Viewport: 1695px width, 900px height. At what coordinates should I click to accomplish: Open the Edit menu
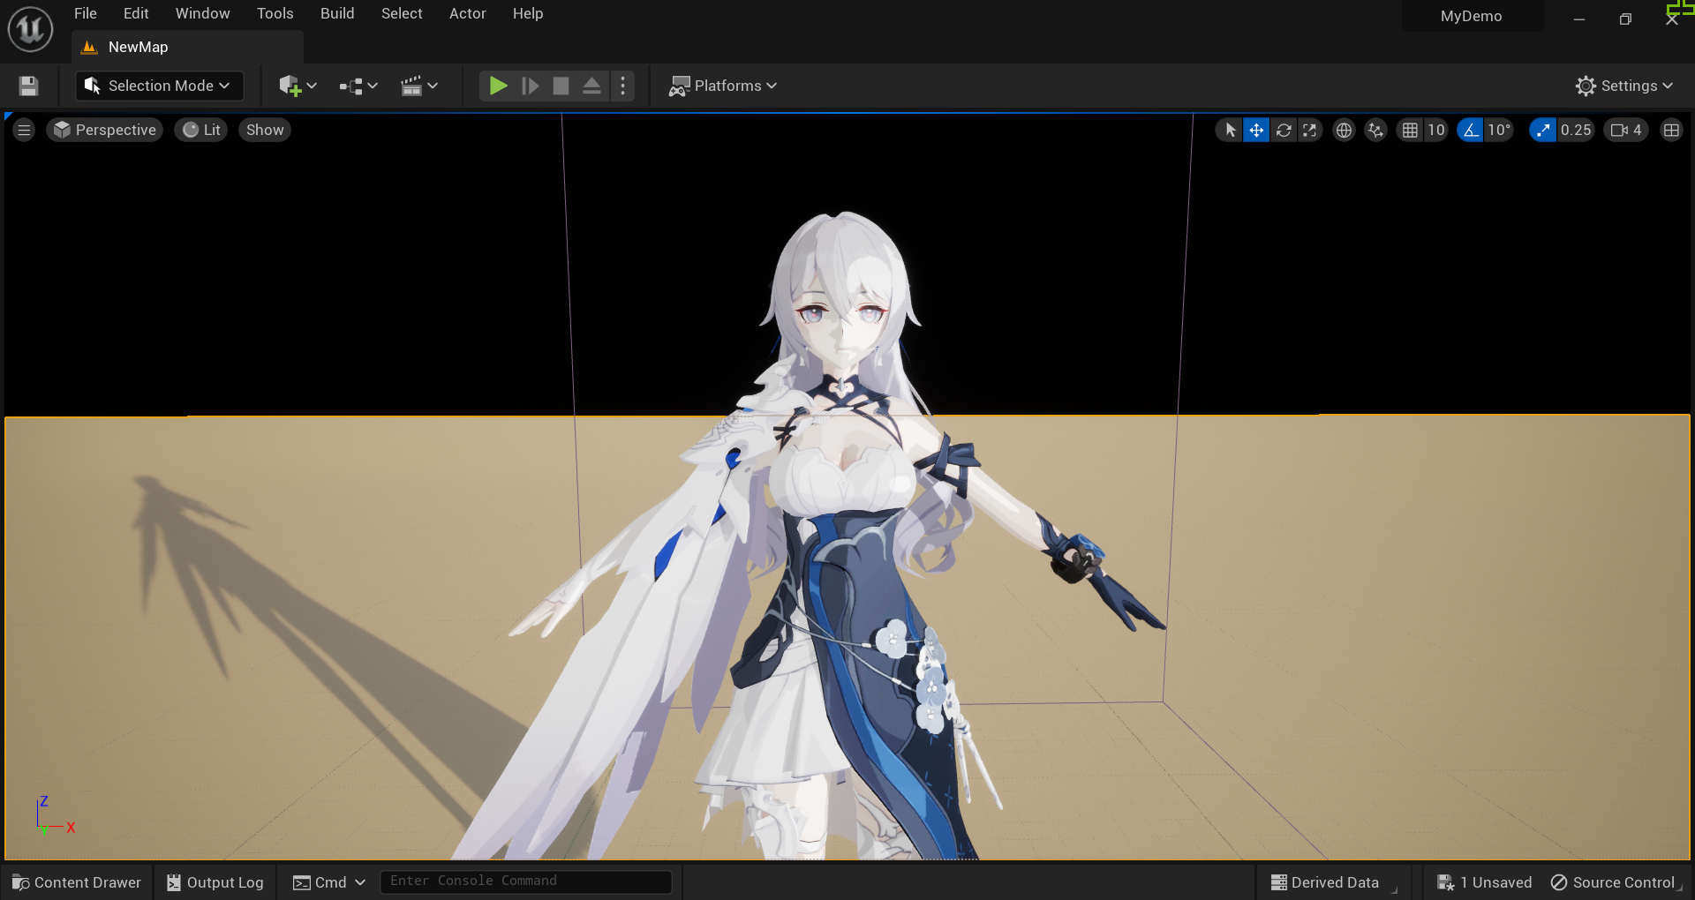(x=136, y=13)
